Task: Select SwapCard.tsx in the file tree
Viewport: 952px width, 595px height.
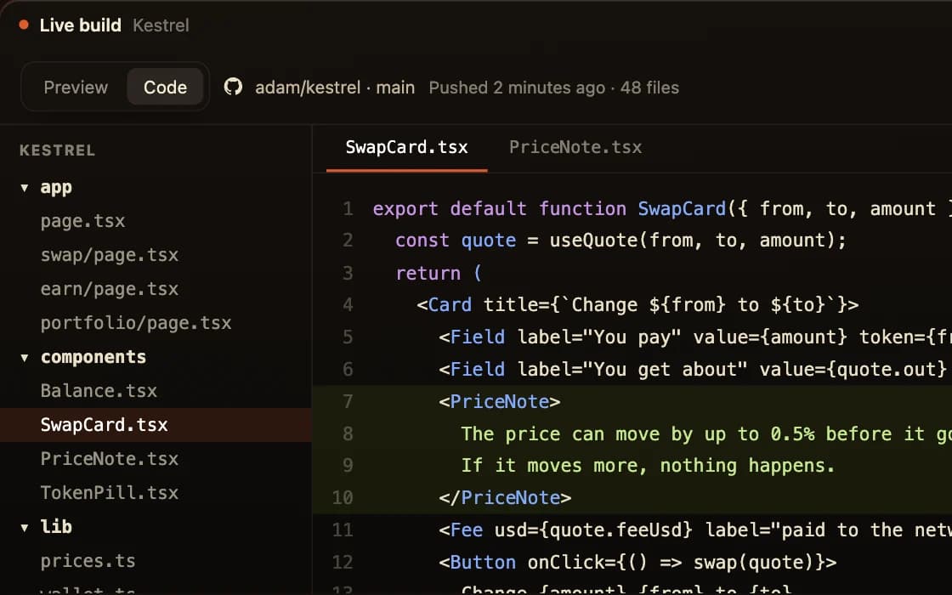Action: point(156,425)
